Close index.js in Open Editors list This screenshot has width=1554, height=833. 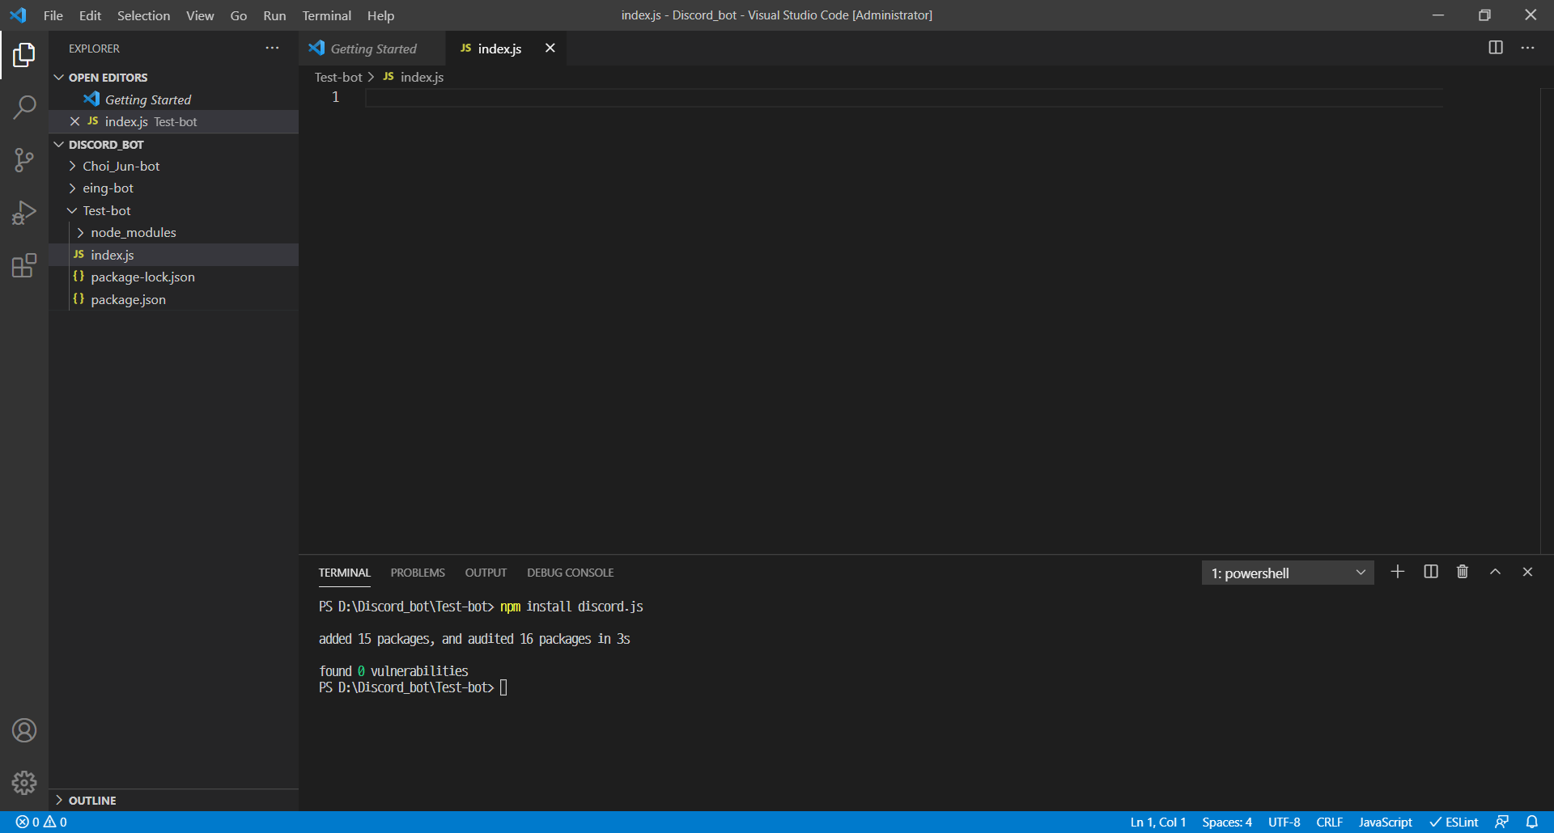tap(74, 121)
